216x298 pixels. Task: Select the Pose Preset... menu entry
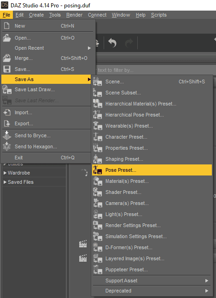(152, 170)
